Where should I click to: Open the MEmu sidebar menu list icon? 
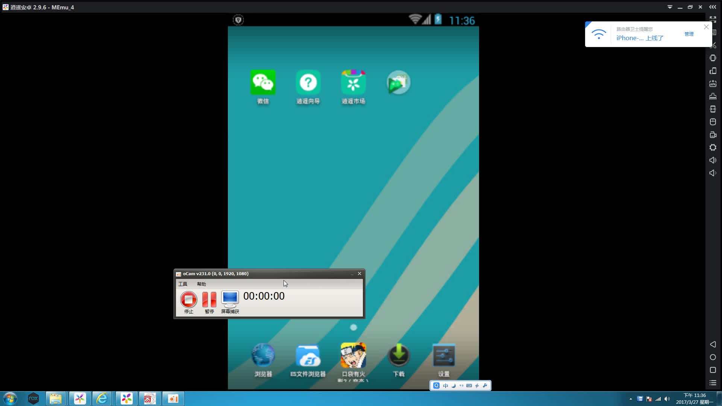(x=713, y=383)
